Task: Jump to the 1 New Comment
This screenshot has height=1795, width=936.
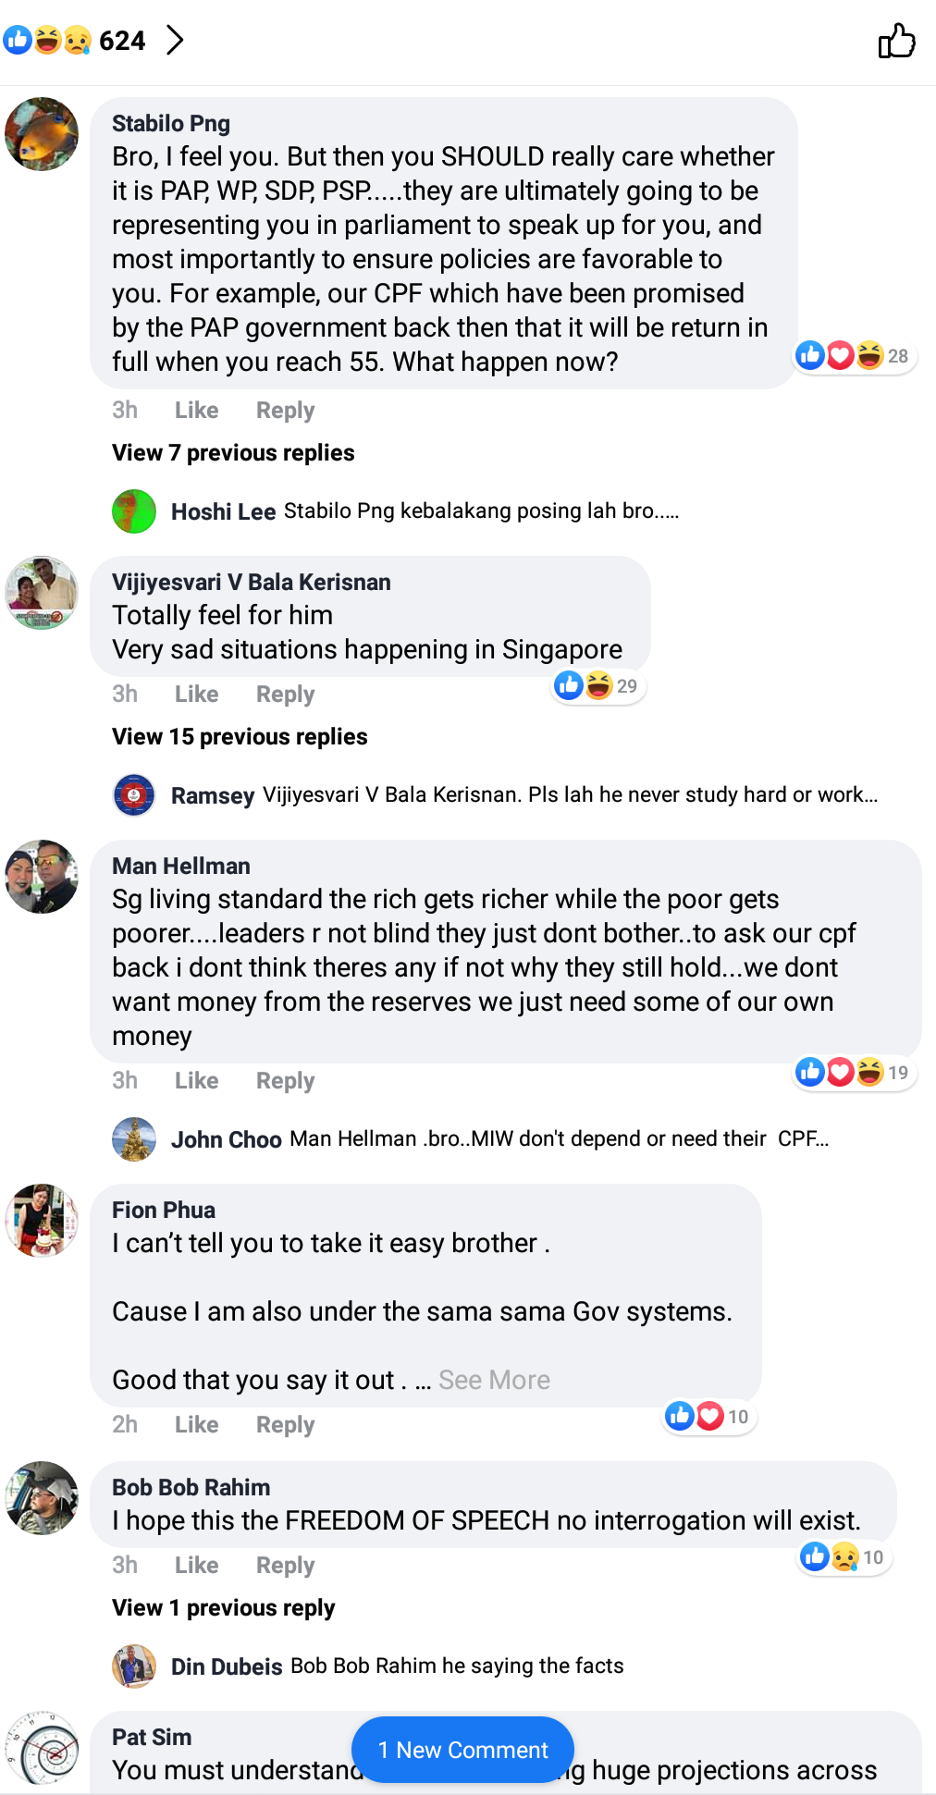Action: pyautogui.click(x=462, y=1750)
